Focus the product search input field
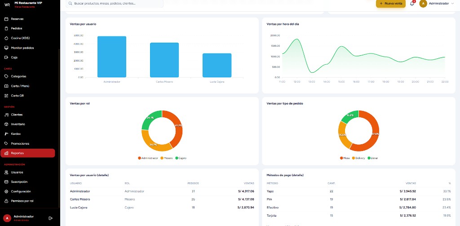The image size is (460, 226). pyautogui.click(x=115, y=4)
